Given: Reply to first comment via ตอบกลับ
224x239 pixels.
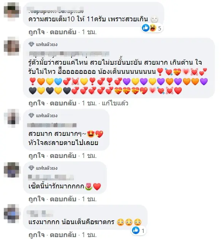Looking at the screenshot, I should click(x=63, y=32).
